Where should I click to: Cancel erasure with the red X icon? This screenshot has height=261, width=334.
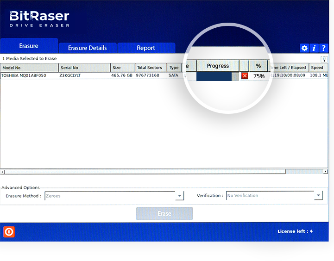pyautogui.click(x=245, y=76)
